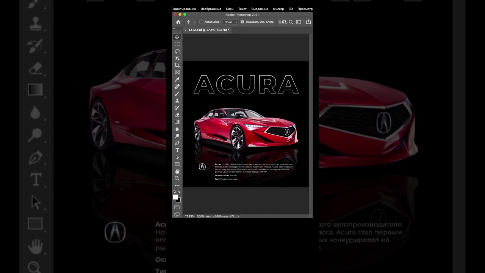485x273 pixels.
Task: Open the search magnifier in options bar
Action: (x=291, y=22)
